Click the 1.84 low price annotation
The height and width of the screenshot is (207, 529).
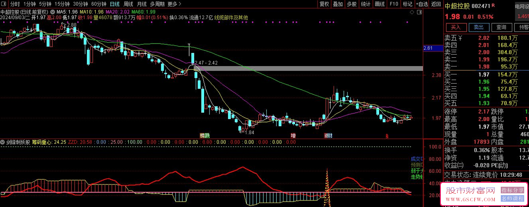coord(250,133)
